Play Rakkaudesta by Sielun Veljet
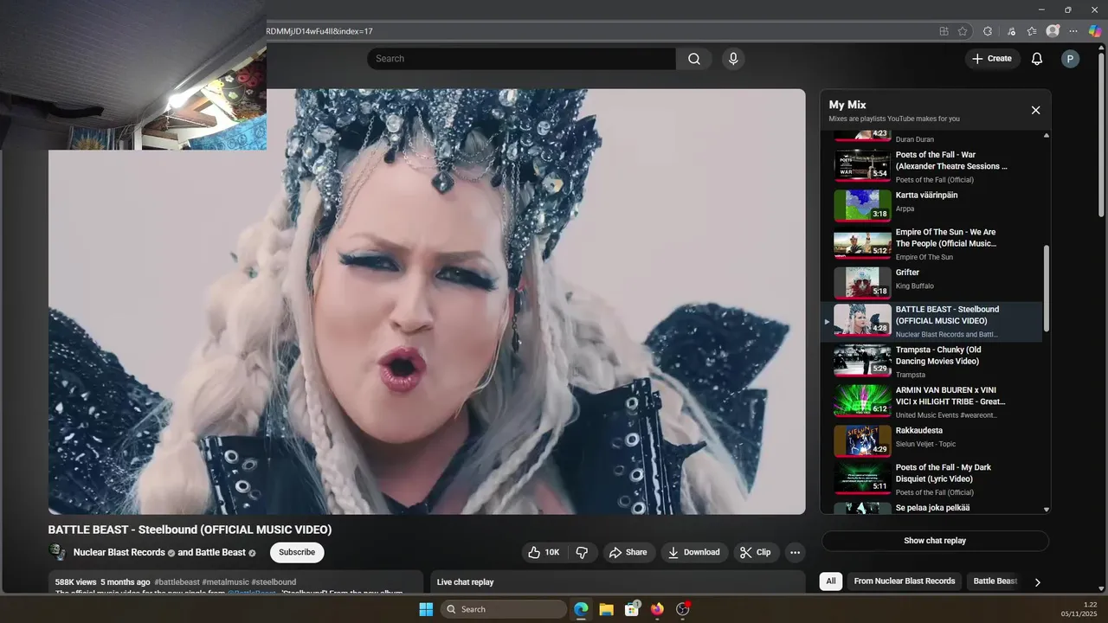This screenshot has height=623, width=1108. (931, 441)
